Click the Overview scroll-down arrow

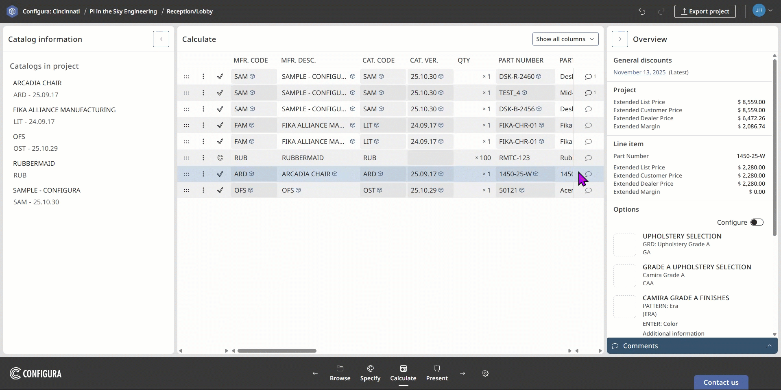[x=774, y=334]
